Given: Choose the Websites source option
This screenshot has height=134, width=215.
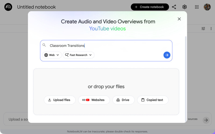Looking at the screenshot, I should [x=94, y=100].
